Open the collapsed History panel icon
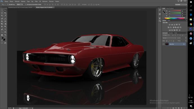Viewport: 194px width, 109px height. (x=160, y=10)
